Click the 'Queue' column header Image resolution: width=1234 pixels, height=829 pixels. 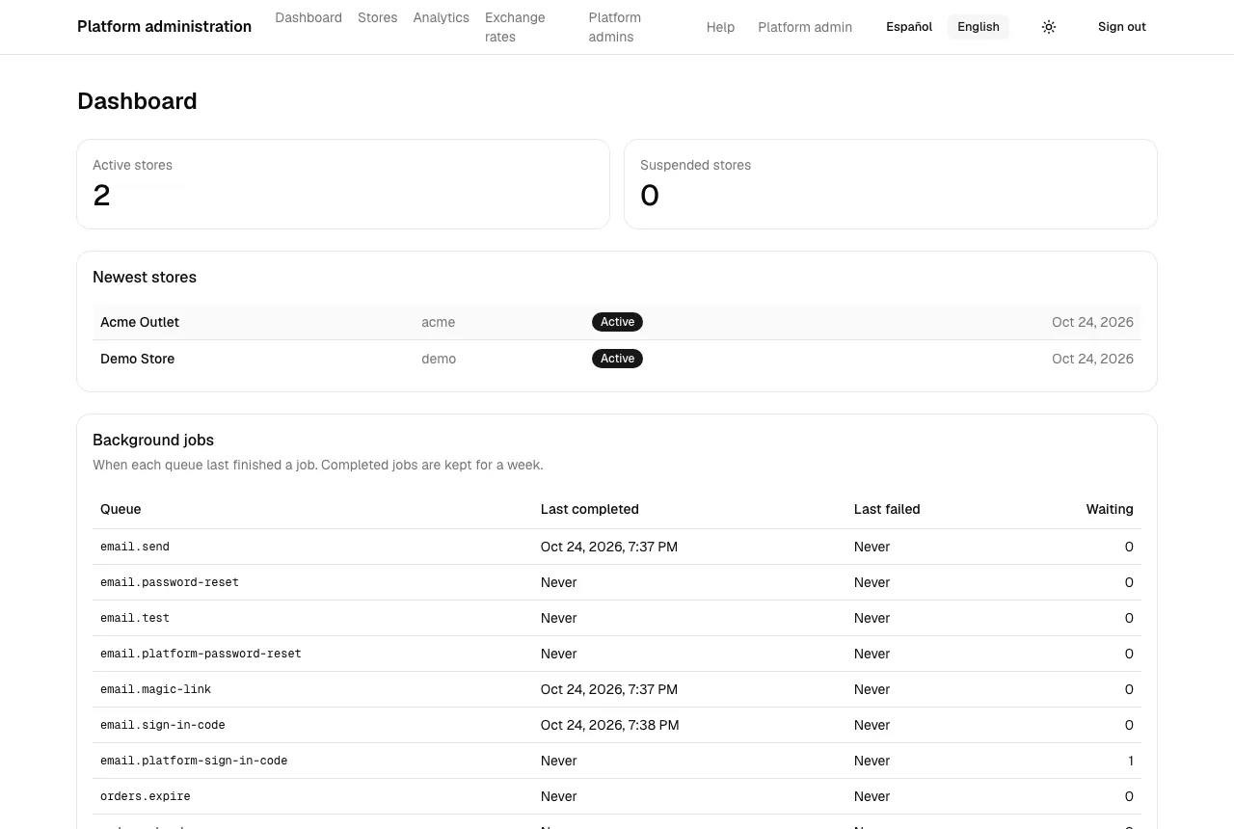pos(121,509)
